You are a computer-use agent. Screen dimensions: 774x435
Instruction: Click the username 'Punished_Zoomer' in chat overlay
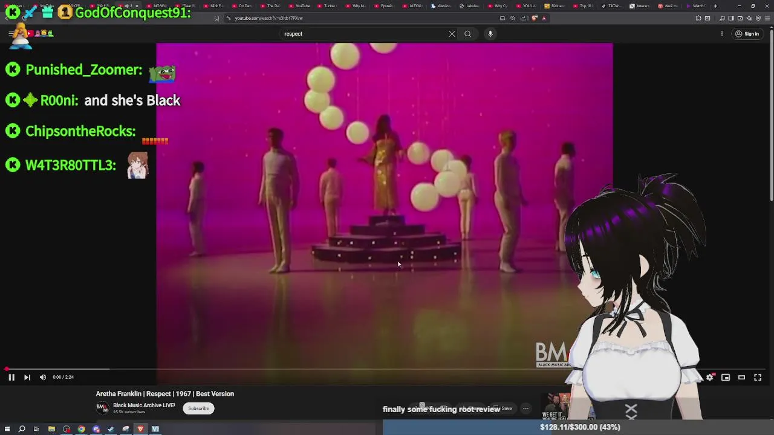[83, 70]
